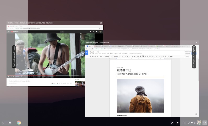Mute the YouTube video volume
This screenshot has width=208, height=126.
(x=14, y=77)
